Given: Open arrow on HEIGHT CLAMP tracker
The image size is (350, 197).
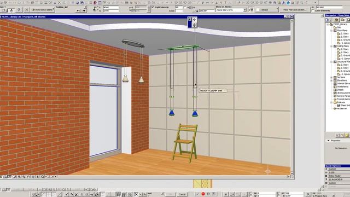Looking at the screenshot, I should point(225,91).
